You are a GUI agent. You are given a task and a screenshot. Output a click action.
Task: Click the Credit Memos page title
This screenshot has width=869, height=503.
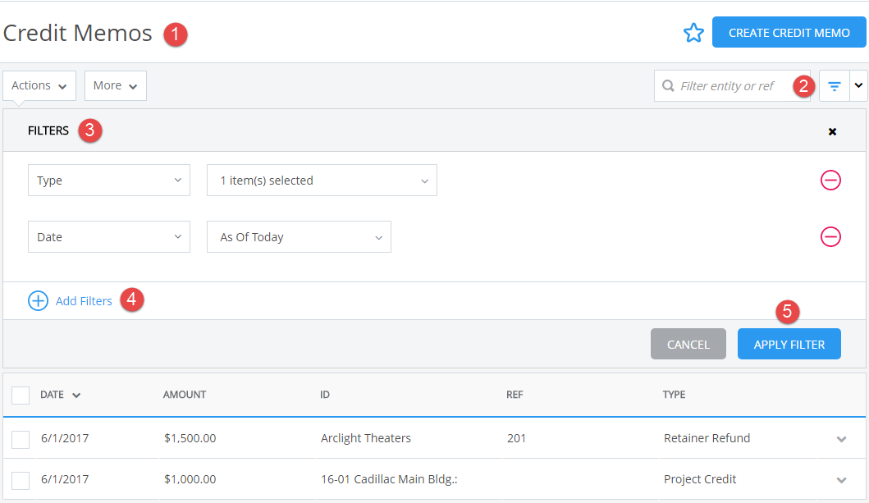(x=78, y=34)
